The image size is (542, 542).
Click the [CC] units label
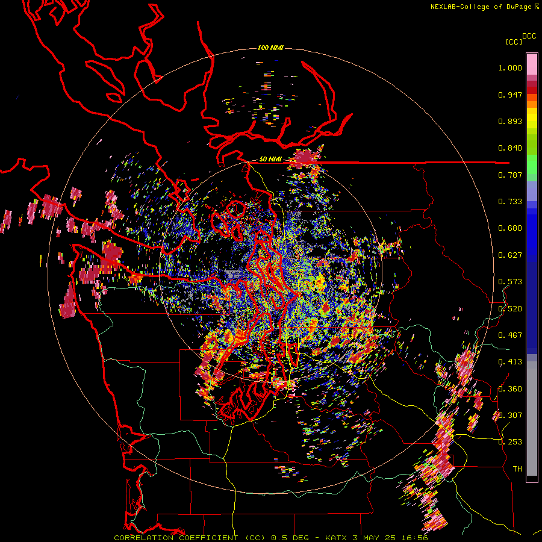coord(514,42)
